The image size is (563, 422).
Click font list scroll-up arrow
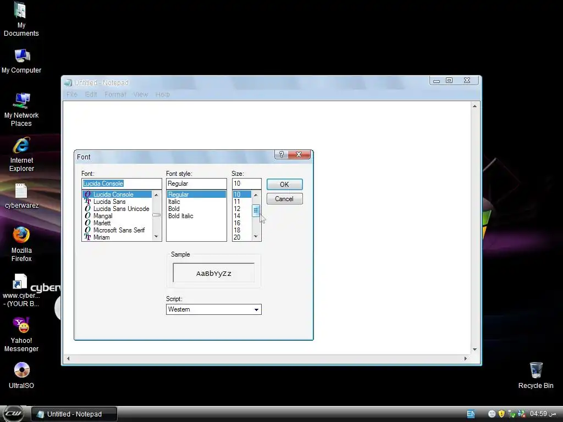click(156, 195)
